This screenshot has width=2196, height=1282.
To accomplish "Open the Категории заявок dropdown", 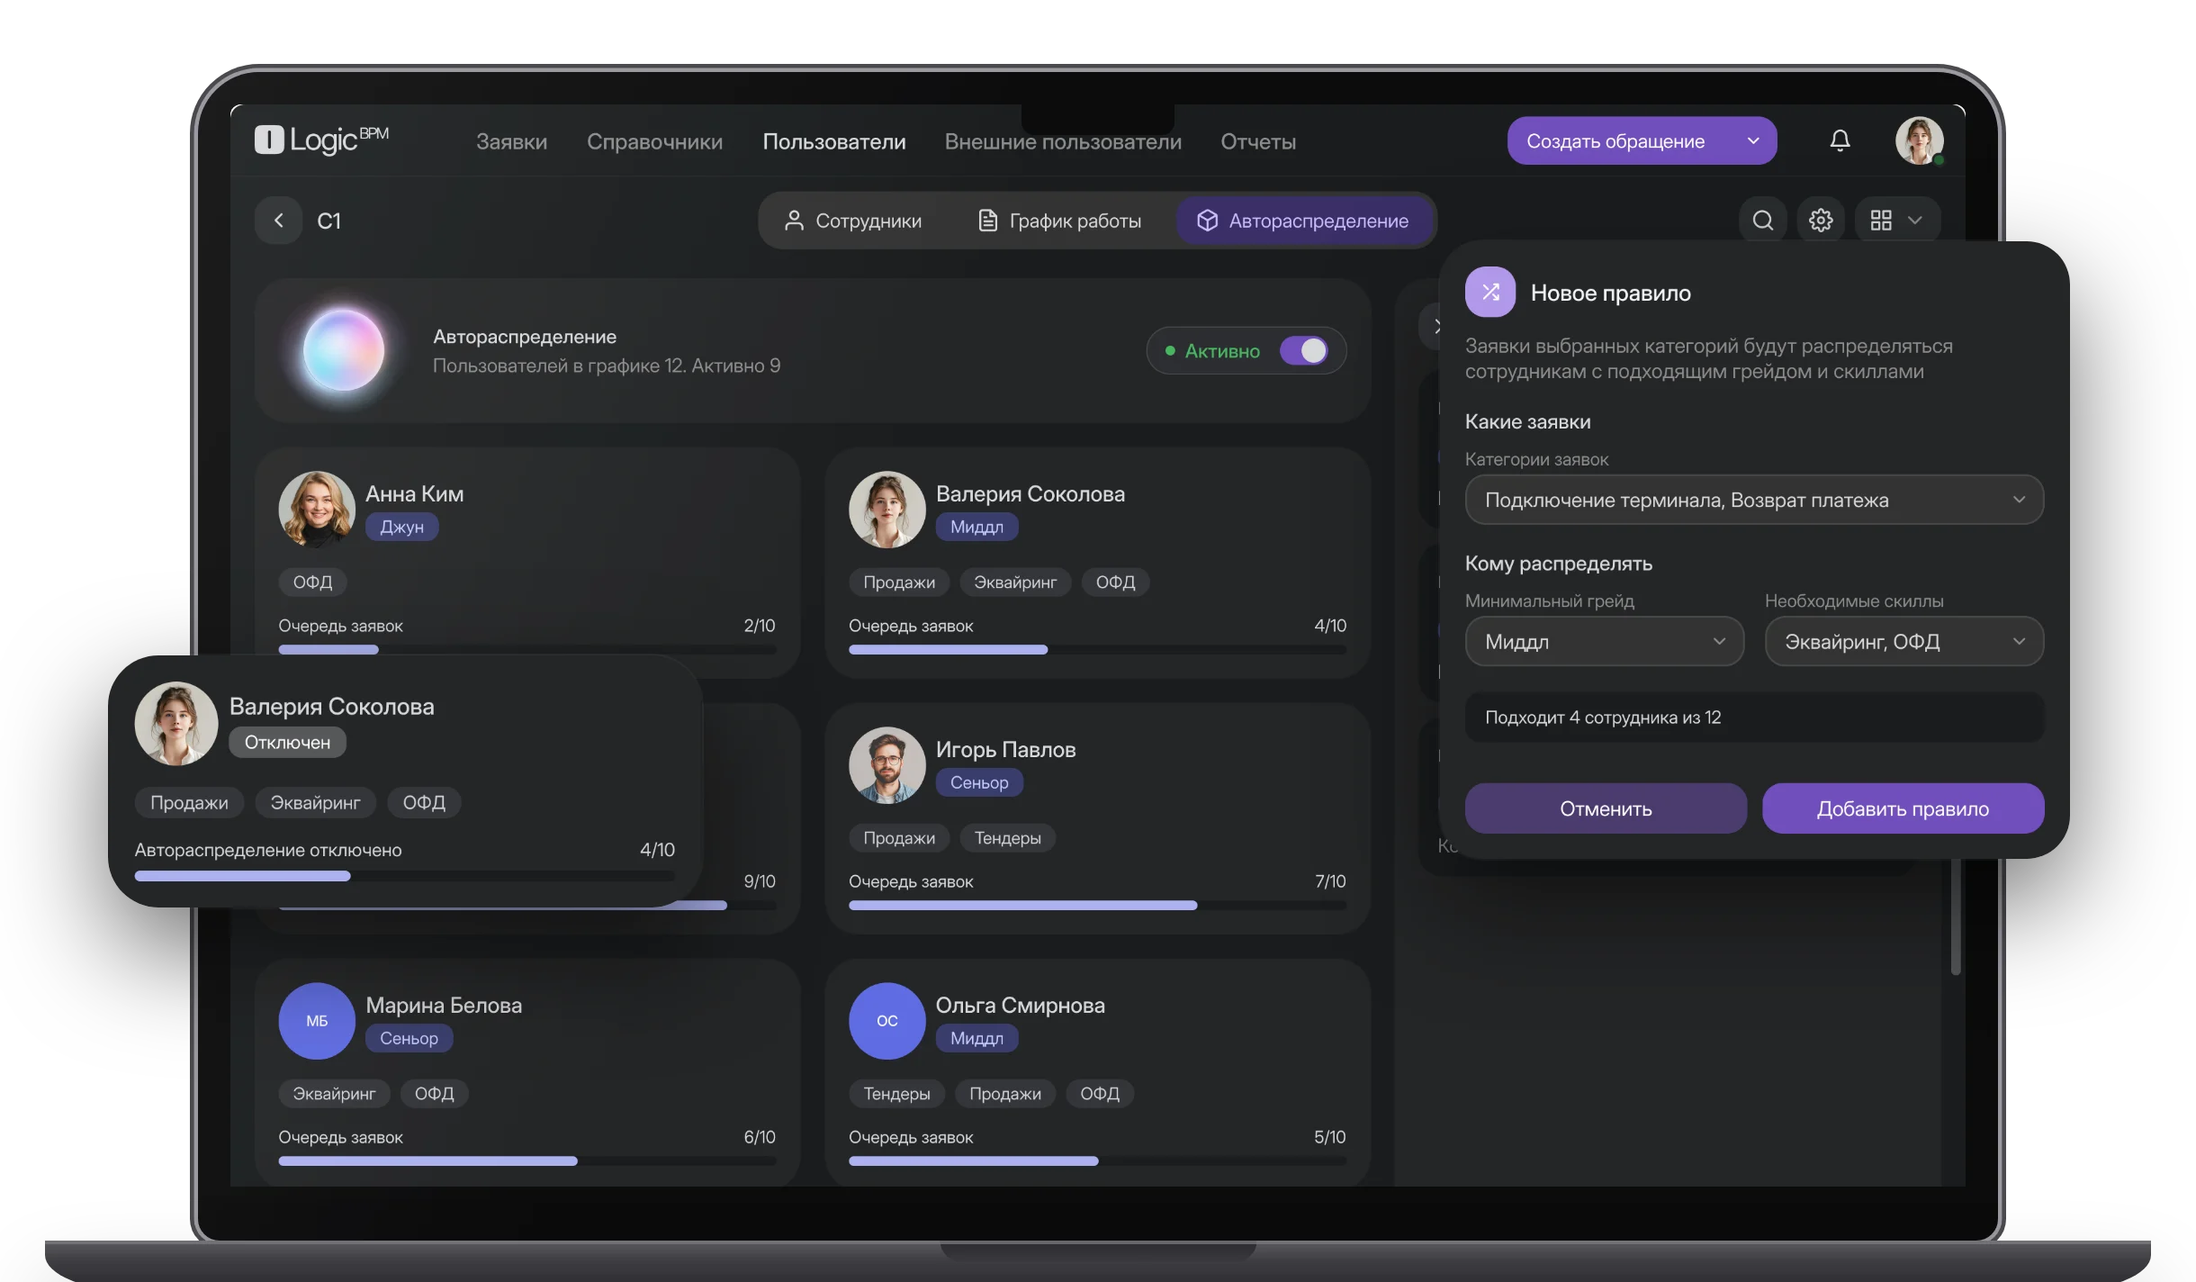I will (1754, 500).
